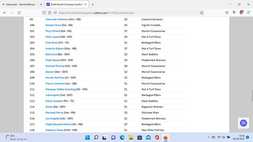The height and width of the screenshot is (142, 253).
Task: Click the Firefox taskbar icon
Action: click(x=166, y=138)
